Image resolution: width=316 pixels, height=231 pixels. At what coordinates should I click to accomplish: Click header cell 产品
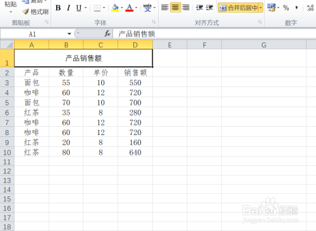point(32,73)
